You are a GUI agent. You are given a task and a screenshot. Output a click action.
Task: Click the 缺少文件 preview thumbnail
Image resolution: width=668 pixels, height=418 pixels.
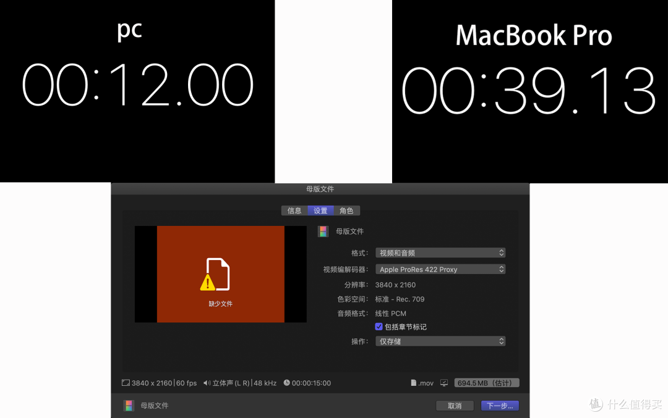click(x=221, y=274)
